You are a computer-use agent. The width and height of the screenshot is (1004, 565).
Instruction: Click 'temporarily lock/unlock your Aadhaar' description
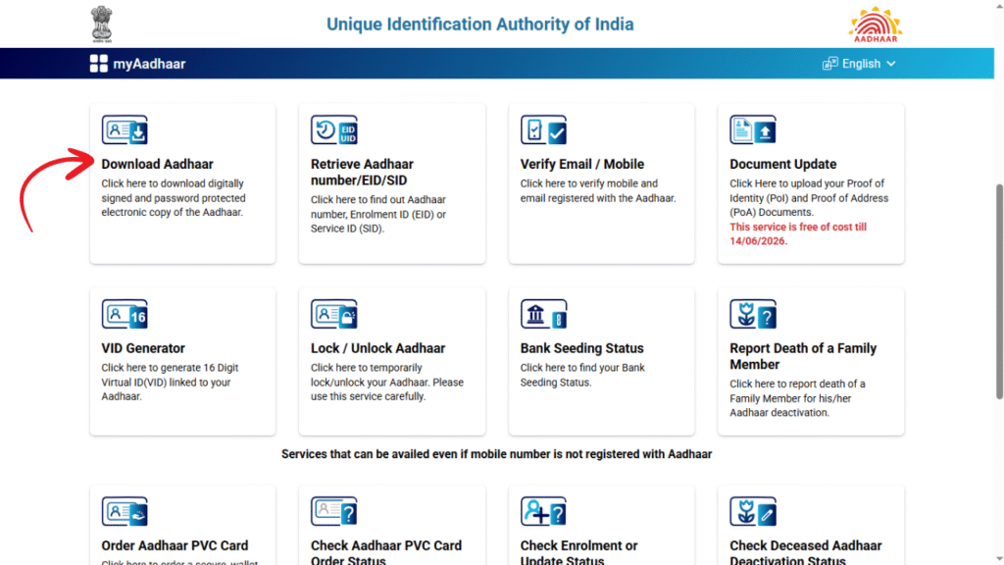coord(386,382)
